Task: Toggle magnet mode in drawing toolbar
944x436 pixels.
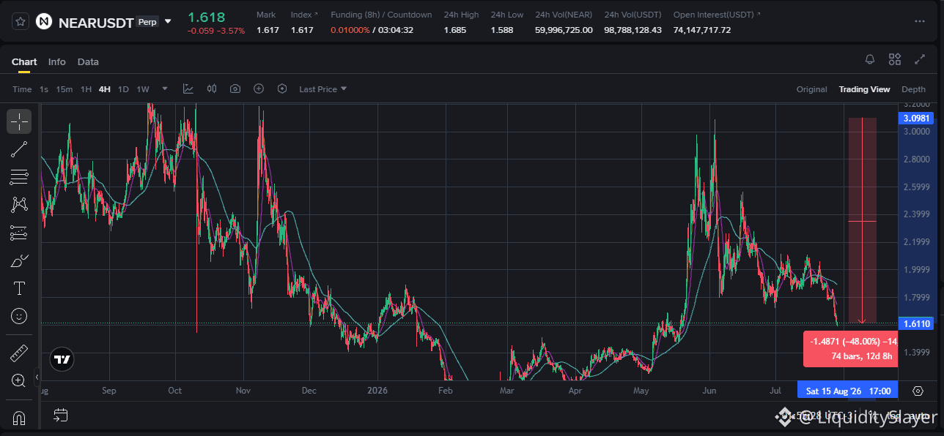Action: point(19,418)
